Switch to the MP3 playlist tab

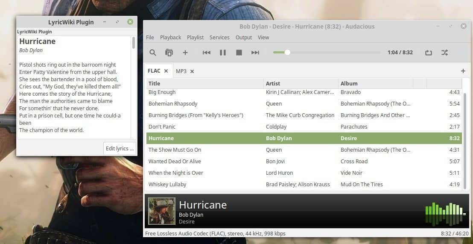[181, 71]
